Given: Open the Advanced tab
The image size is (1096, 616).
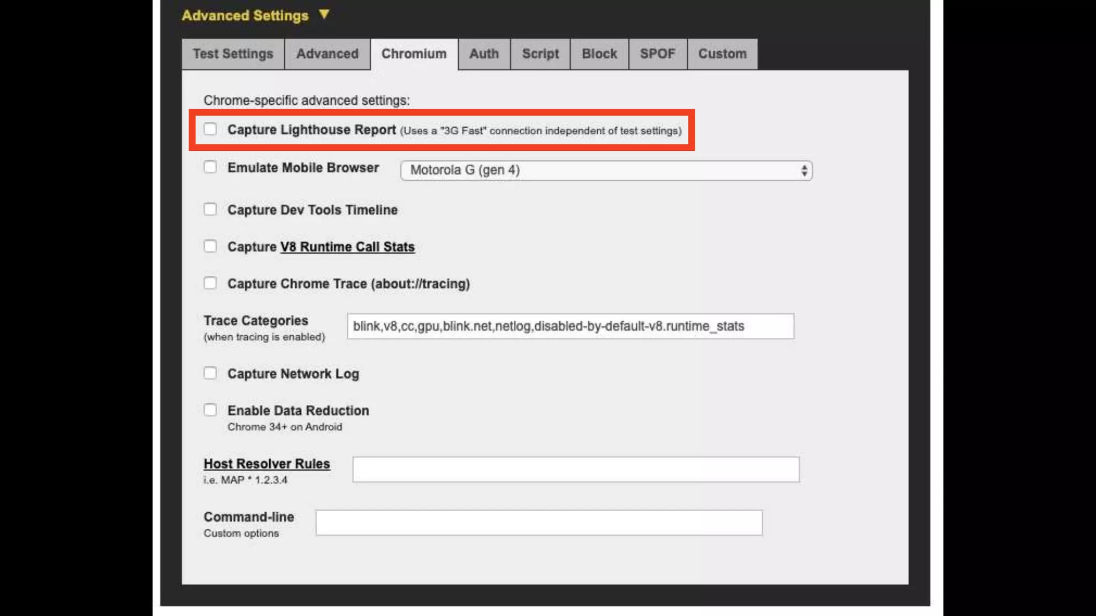Looking at the screenshot, I should coord(327,54).
